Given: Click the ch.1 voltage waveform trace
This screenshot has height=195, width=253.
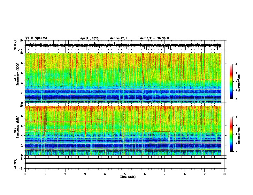Looking at the screenshot, I should [123, 45].
